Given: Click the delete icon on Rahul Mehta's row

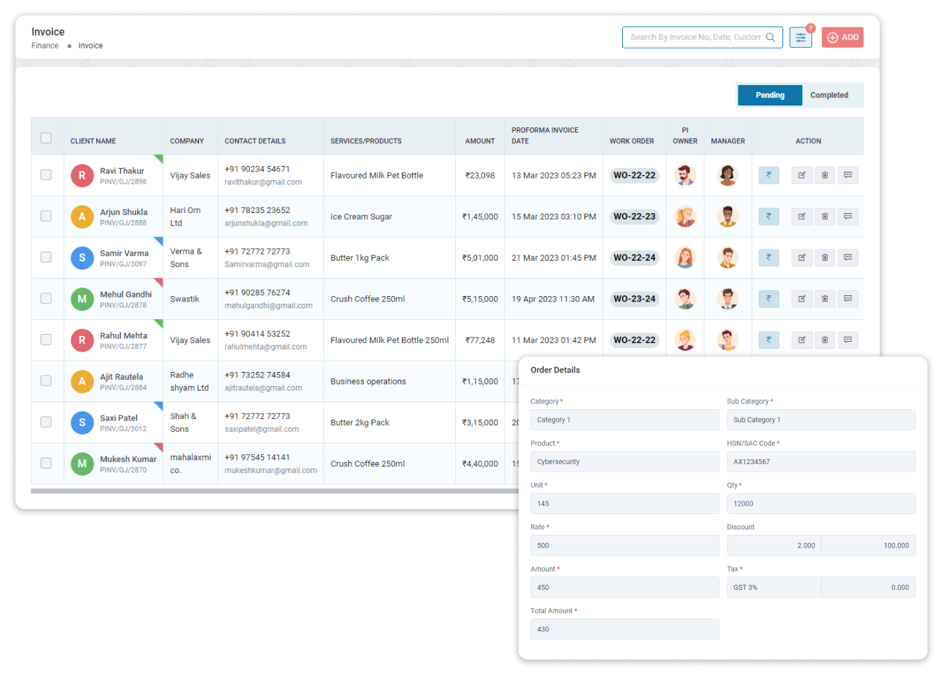Looking at the screenshot, I should coord(825,340).
